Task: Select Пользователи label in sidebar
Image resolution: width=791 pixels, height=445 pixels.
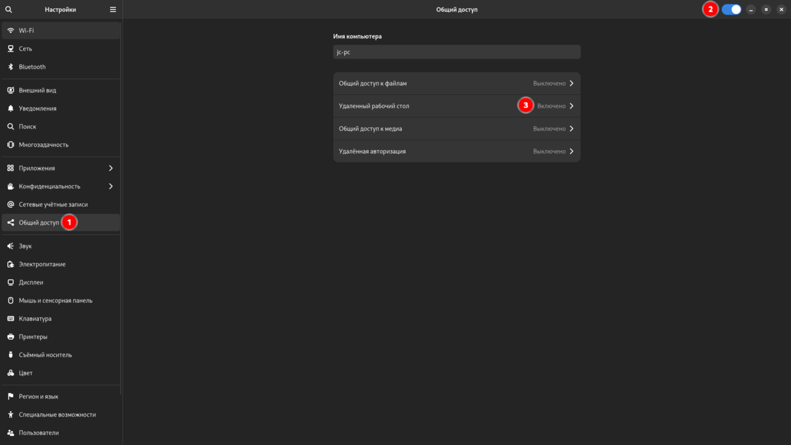Action: pos(39,432)
